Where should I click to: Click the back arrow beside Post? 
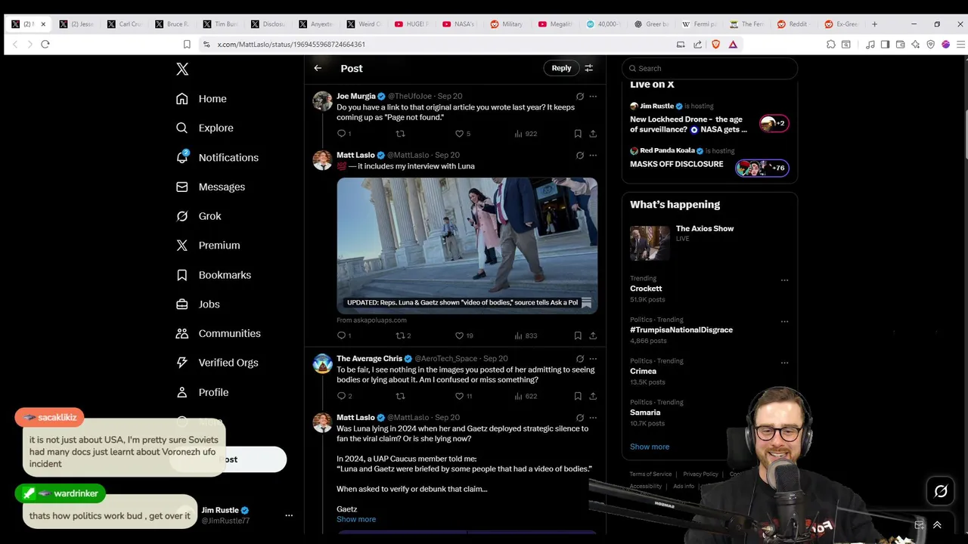point(318,68)
